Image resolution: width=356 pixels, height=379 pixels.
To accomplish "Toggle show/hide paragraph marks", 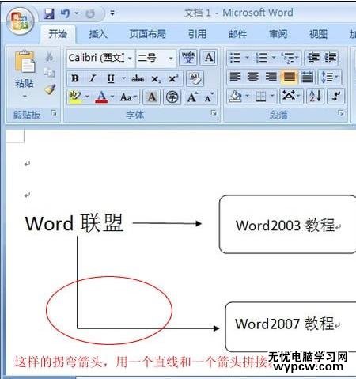I will [x=335, y=97].
